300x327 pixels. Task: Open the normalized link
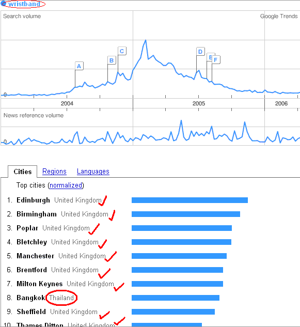[66, 185]
